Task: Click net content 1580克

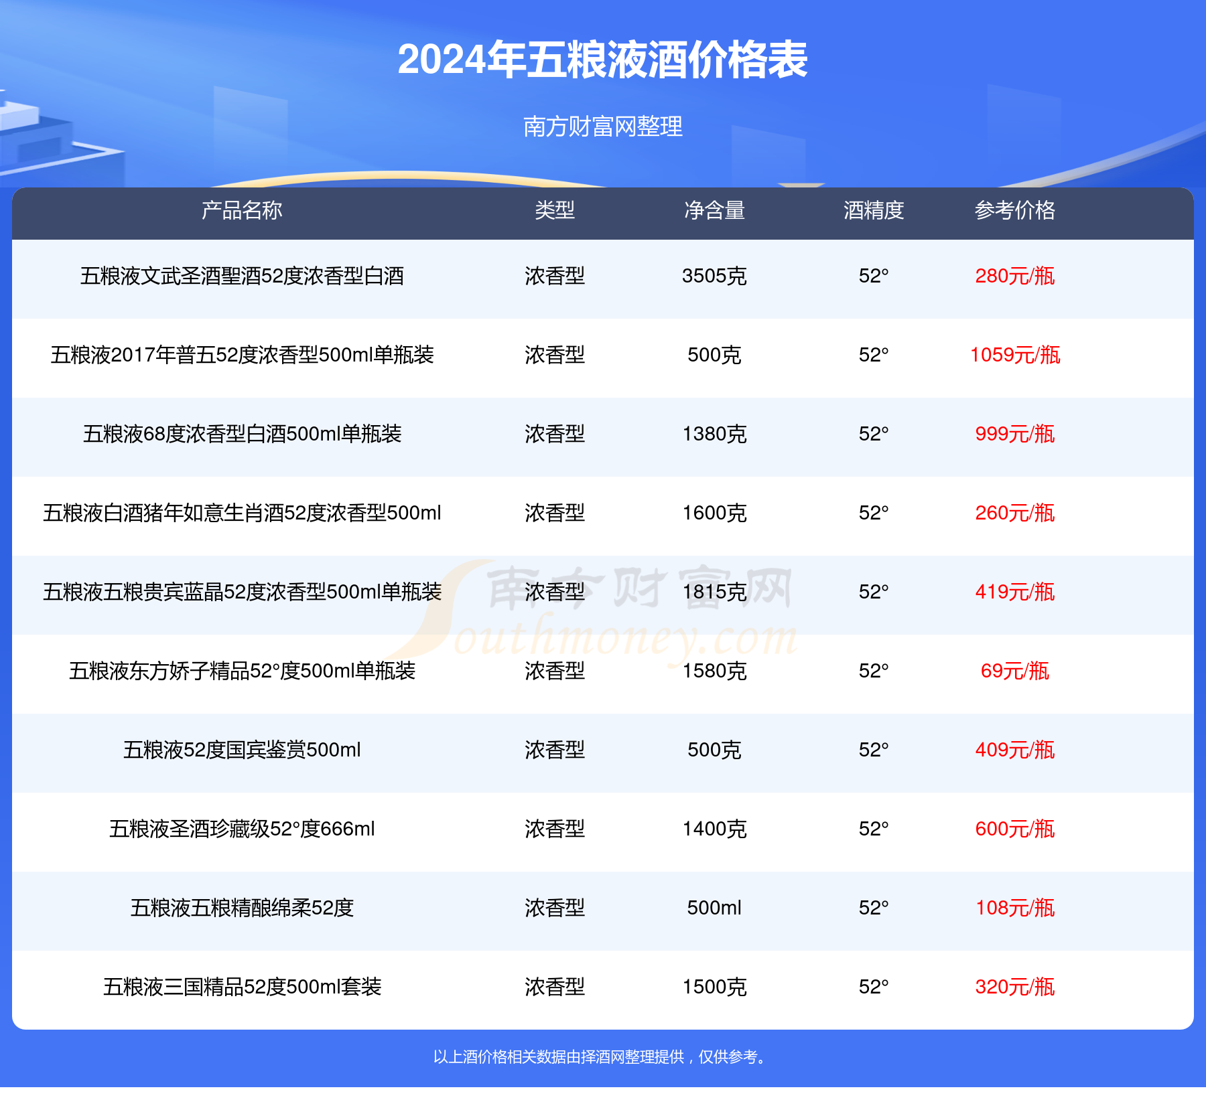Action: (714, 671)
